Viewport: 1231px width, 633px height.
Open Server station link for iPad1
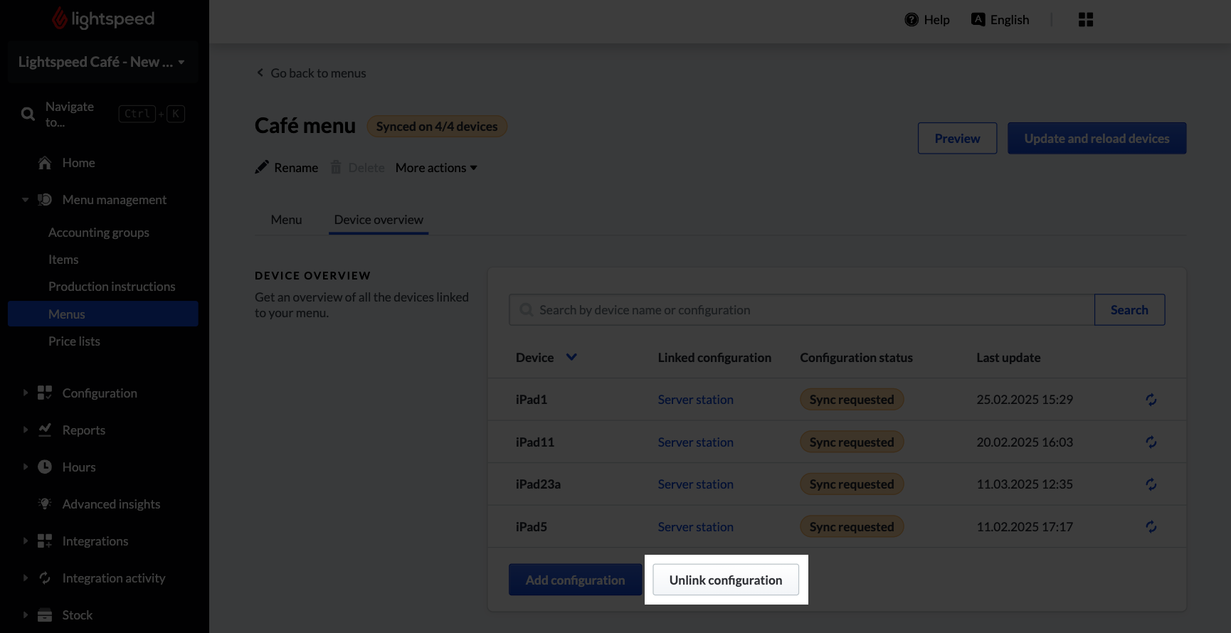695,400
